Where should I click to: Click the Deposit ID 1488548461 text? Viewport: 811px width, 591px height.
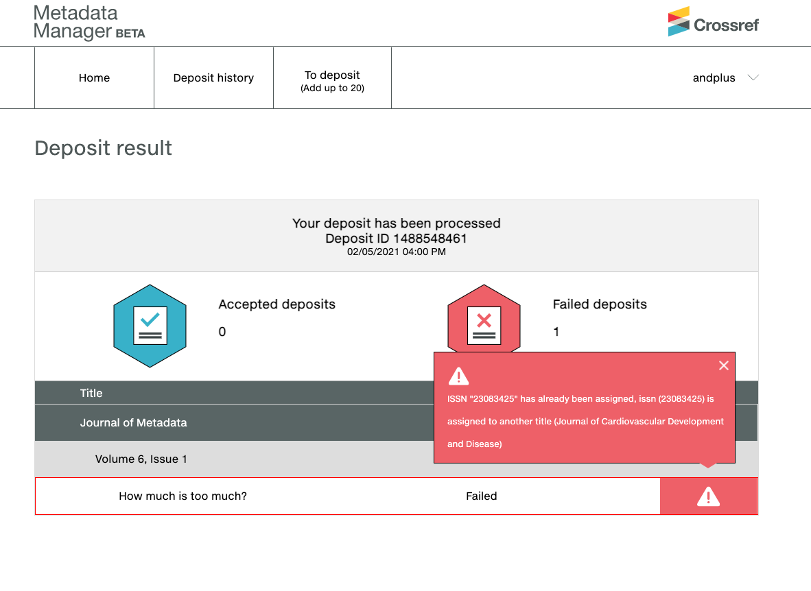396,238
